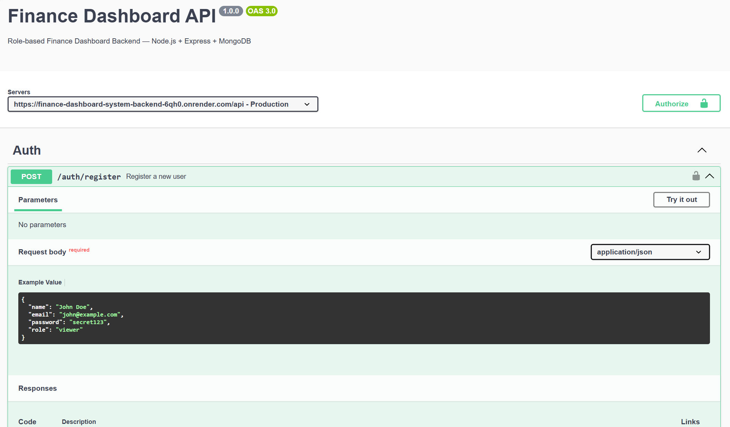Select the Example Value tab
Screen dimensions: 730x427
point(40,282)
